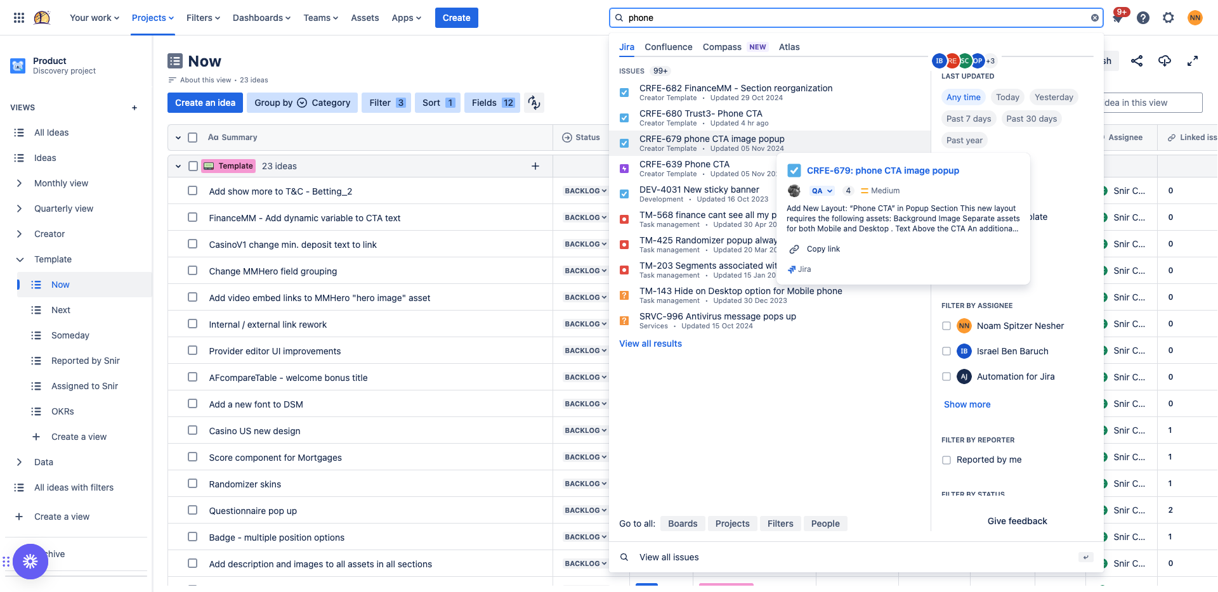Tick the select-all checkbox in Summary header
This screenshot has height=592, width=1218.
coord(193,138)
